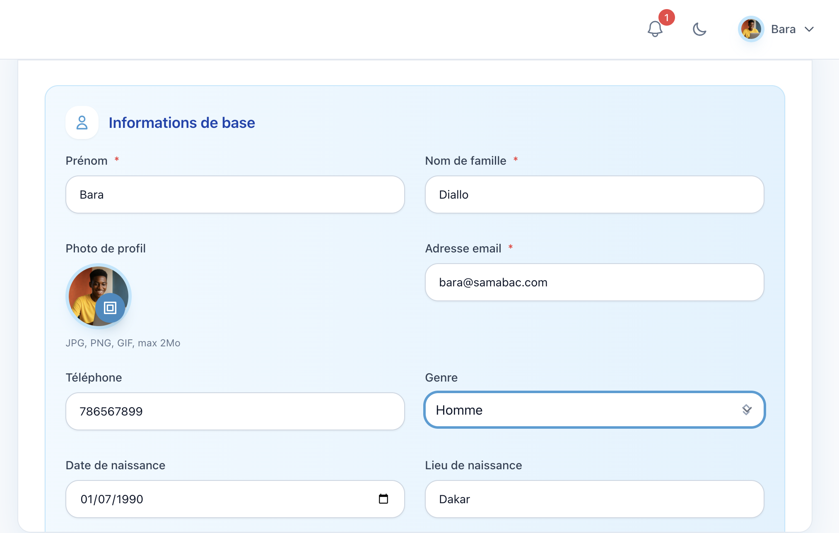Click the Téléphone input field

click(235, 411)
